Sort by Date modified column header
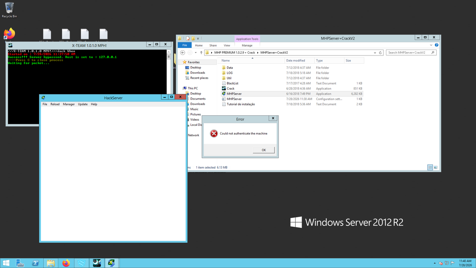476x268 pixels. 299,60
